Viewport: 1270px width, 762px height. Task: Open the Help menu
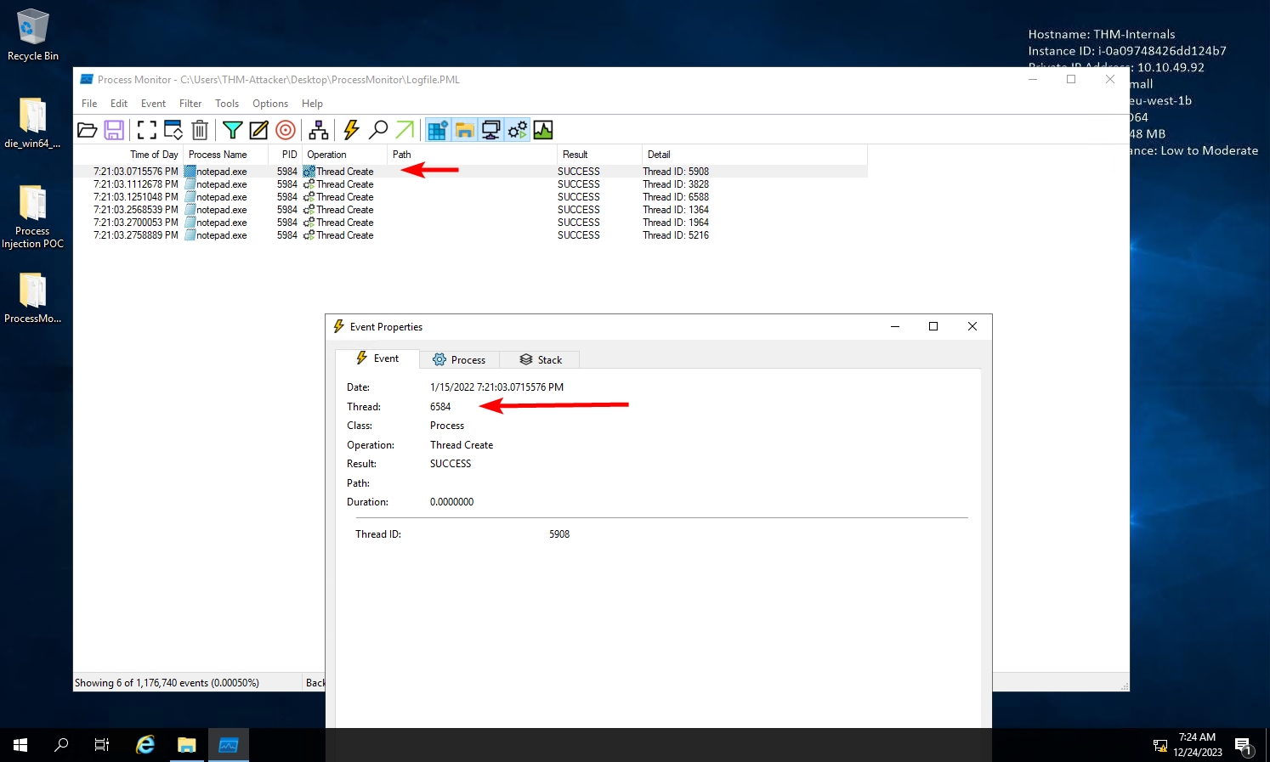click(312, 104)
